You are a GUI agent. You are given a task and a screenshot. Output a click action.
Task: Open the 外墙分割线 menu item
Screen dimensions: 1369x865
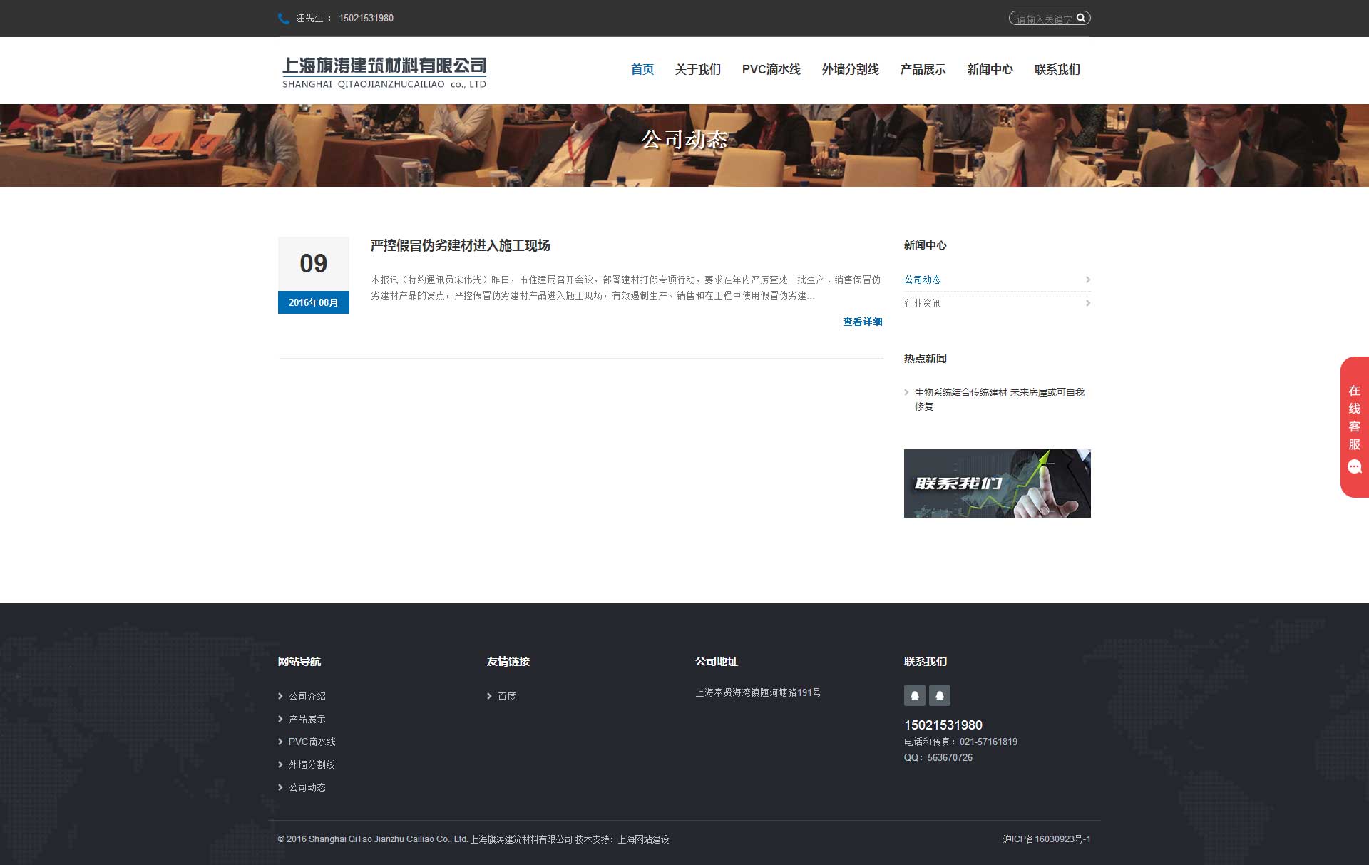click(x=850, y=69)
